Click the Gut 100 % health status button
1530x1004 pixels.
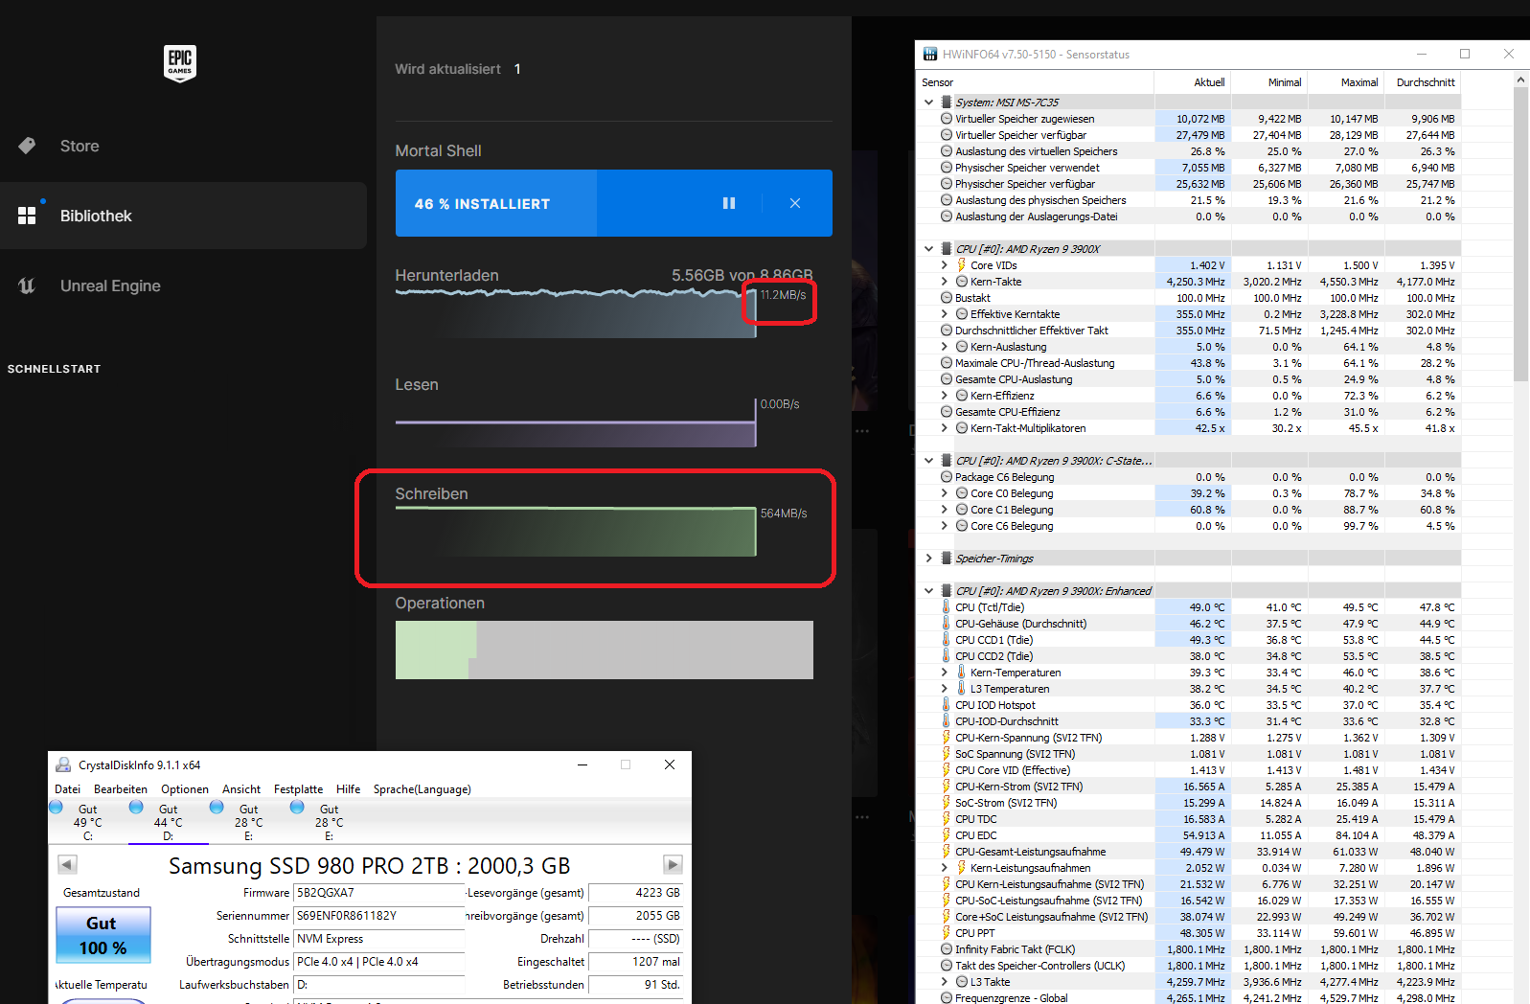tap(103, 935)
